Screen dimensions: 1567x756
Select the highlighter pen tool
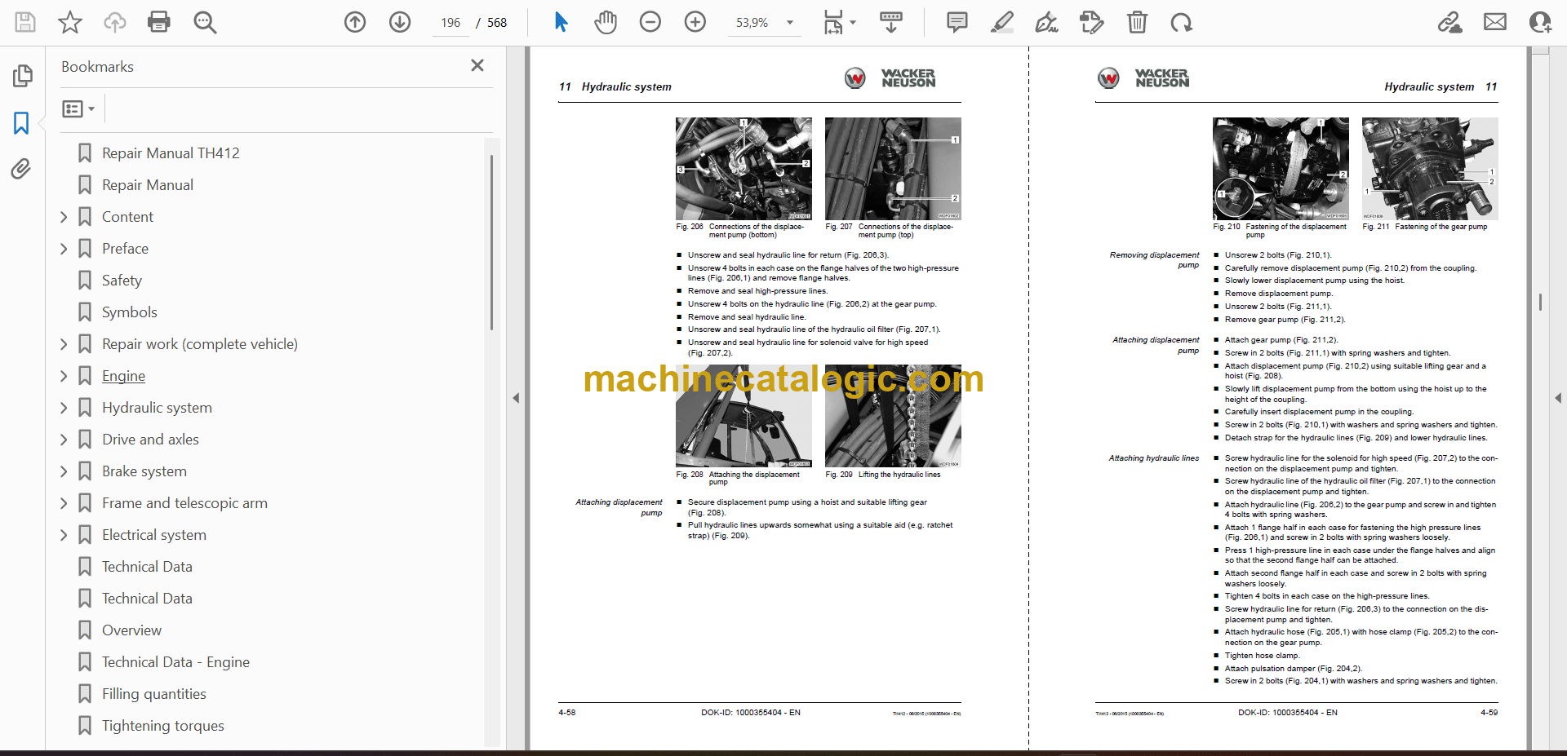(1002, 22)
